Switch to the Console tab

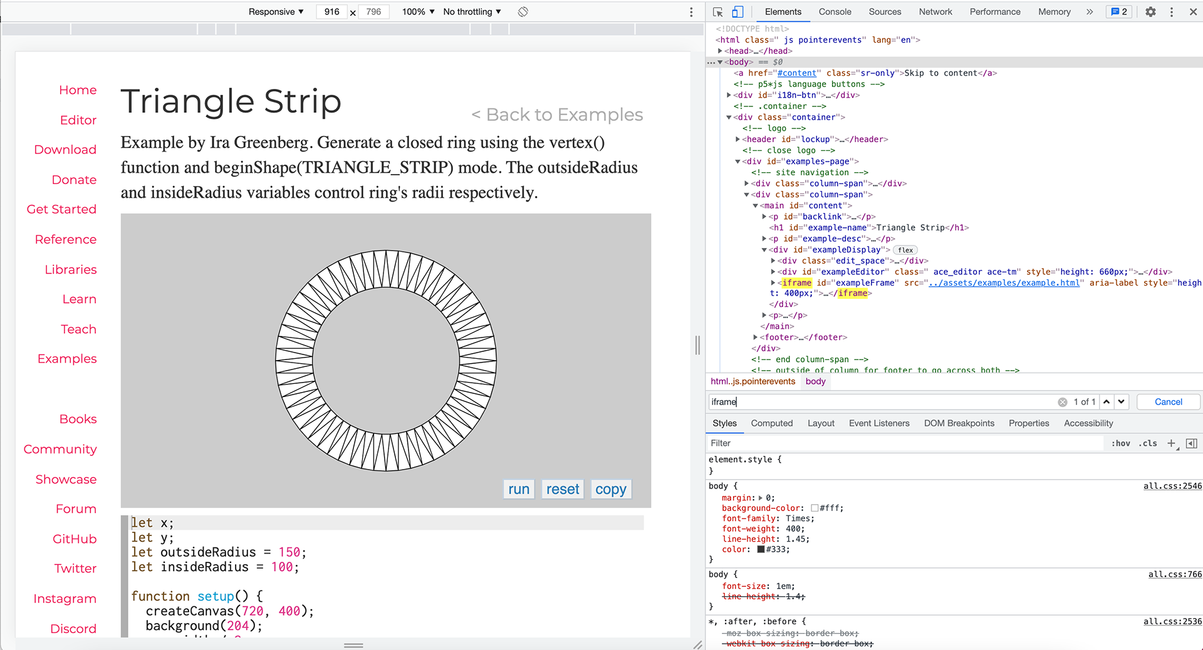835,12
